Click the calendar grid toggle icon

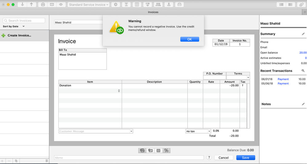tap(158, 150)
